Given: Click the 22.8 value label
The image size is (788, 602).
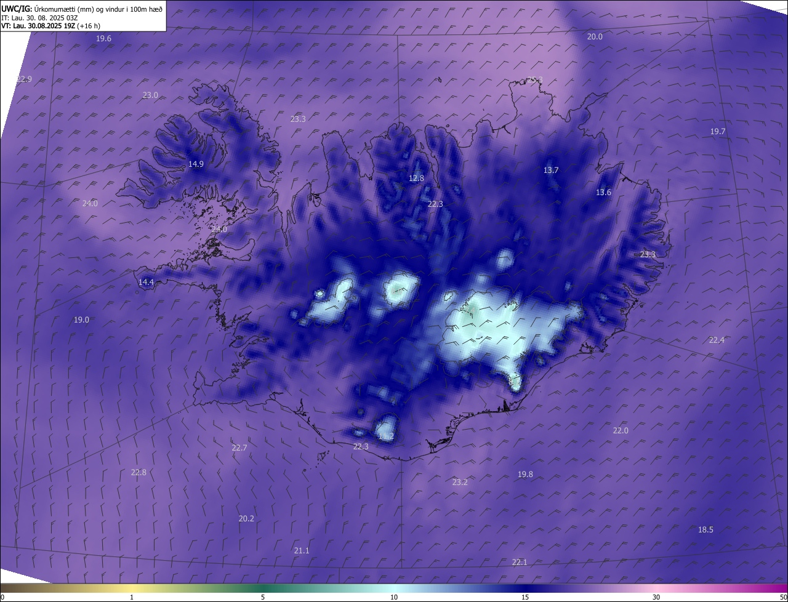Looking at the screenshot, I should 139,473.
